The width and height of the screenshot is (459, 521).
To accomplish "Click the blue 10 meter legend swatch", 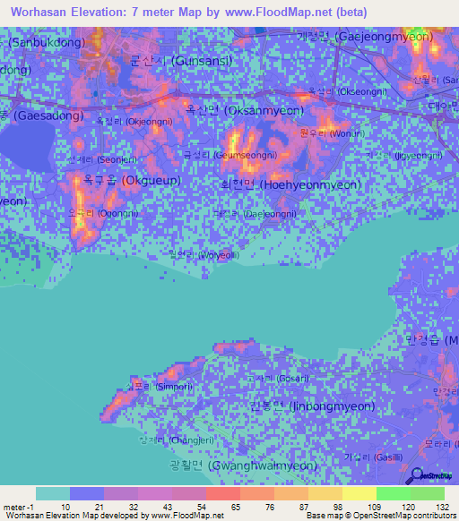I will click(x=87, y=494).
